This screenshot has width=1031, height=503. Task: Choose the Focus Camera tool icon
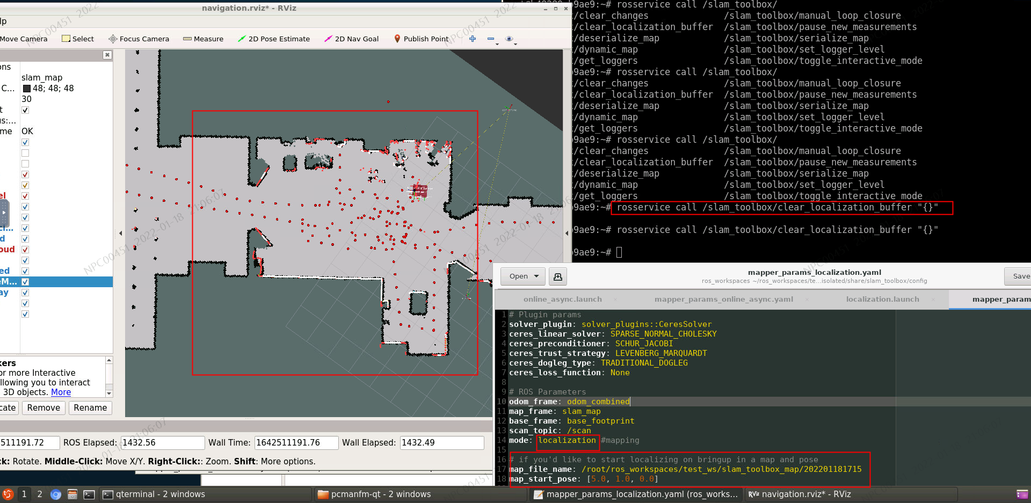pyautogui.click(x=113, y=39)
